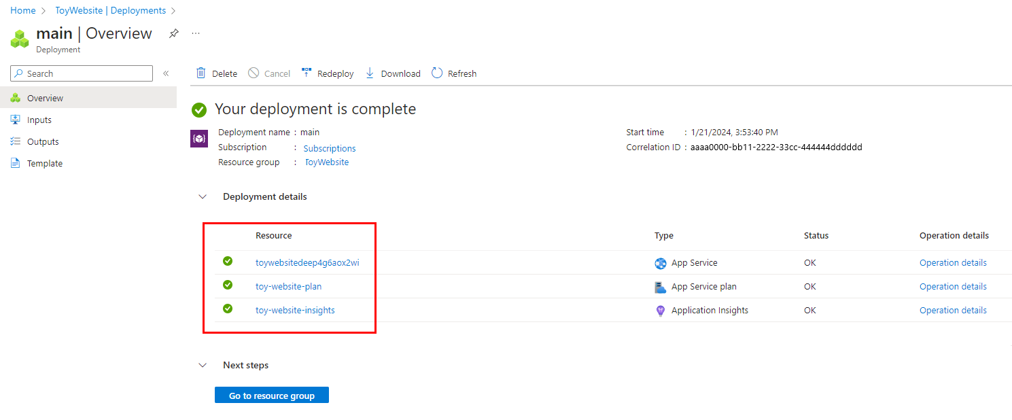Viewport: 1012px width, 420px height.
Task: Open the ellipsis menu next to pin
Action: 195,33
